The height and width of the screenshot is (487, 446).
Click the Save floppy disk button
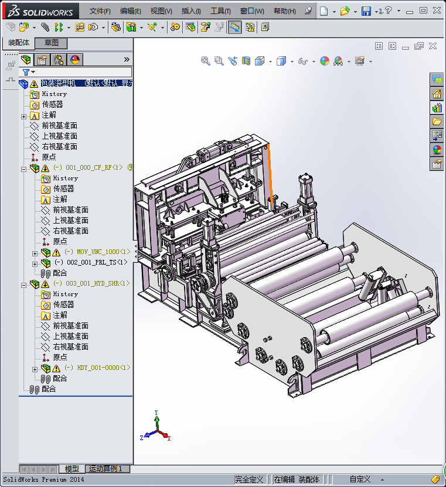click(366, 11)
